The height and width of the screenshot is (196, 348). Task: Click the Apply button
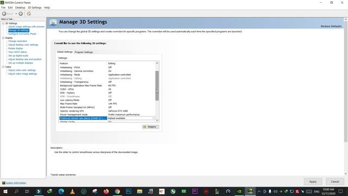click(x=313, y=181)
